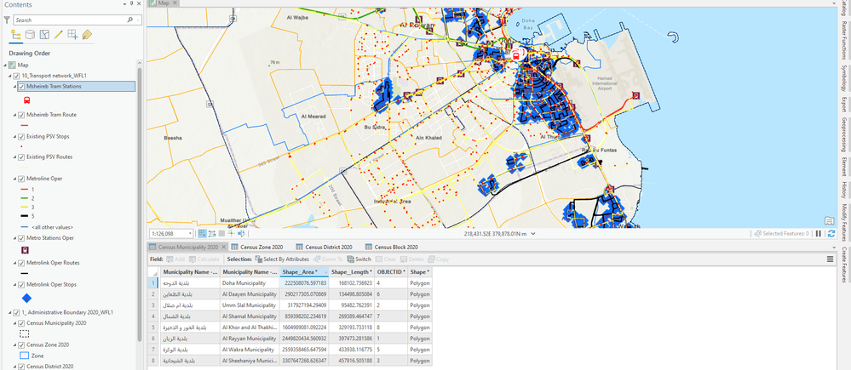
Task: Hide the Census Municipality 2020 layer
Action: (21, 323)
